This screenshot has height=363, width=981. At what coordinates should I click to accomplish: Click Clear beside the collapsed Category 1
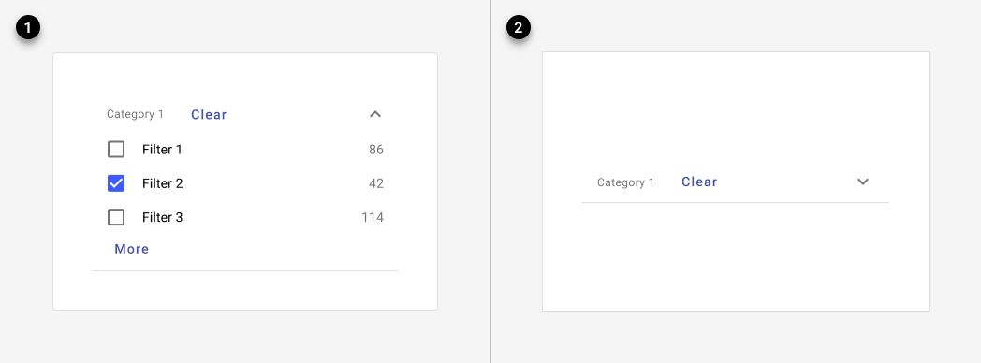(x=699, y=181)
